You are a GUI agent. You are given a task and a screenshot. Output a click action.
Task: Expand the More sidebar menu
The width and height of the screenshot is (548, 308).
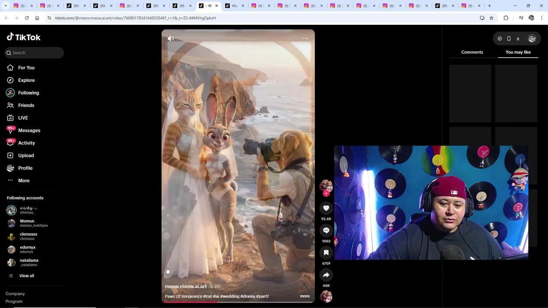tap(24, 181)
